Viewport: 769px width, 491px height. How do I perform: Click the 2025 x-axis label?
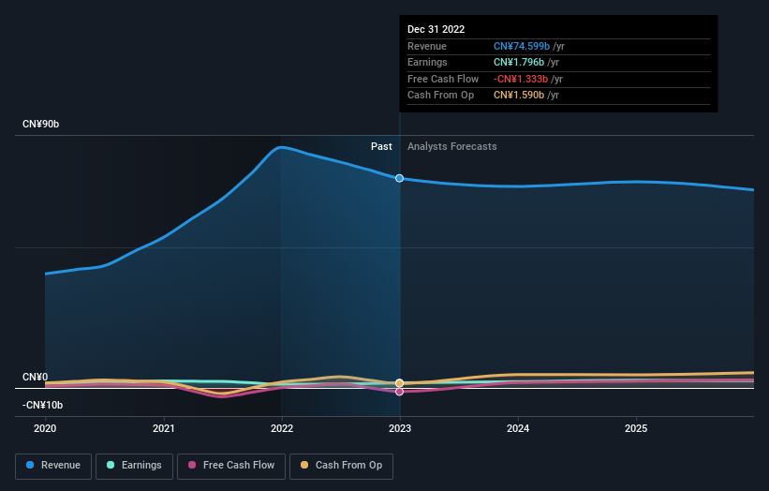click(x=636, y=428)
